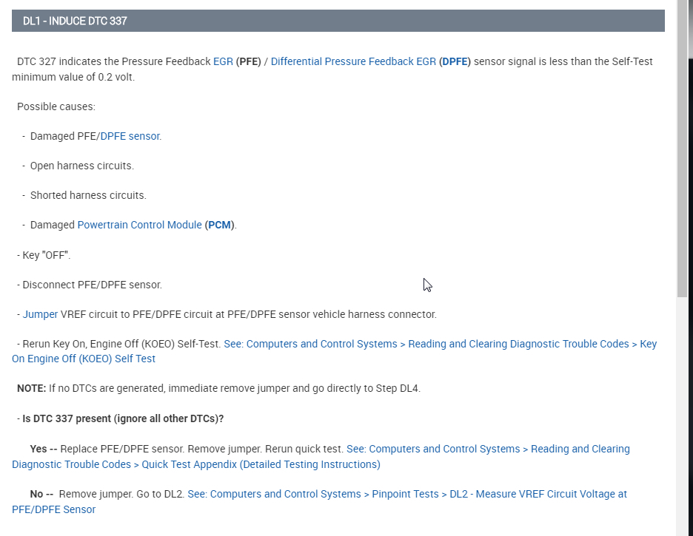Click the DL1 - INDUCE DTC 337 header

click(x=75, y=21)
